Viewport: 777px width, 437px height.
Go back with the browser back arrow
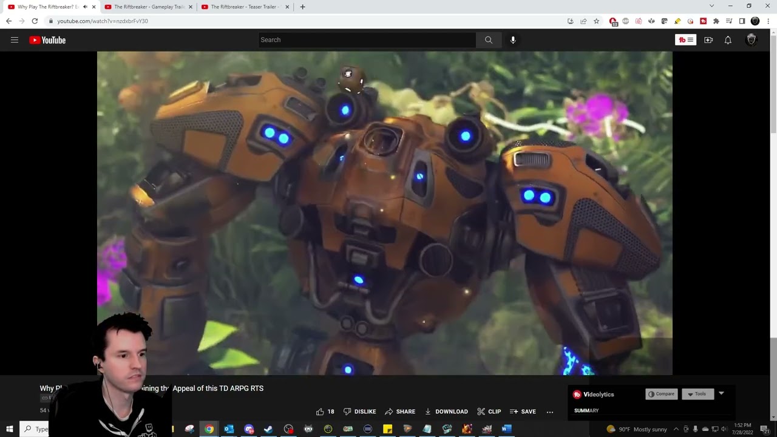8,21
